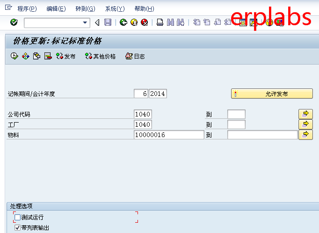The width and height of the screenshot is (319, 233).
Task: Click the 允许发布 button
Action: click(272, 94)
